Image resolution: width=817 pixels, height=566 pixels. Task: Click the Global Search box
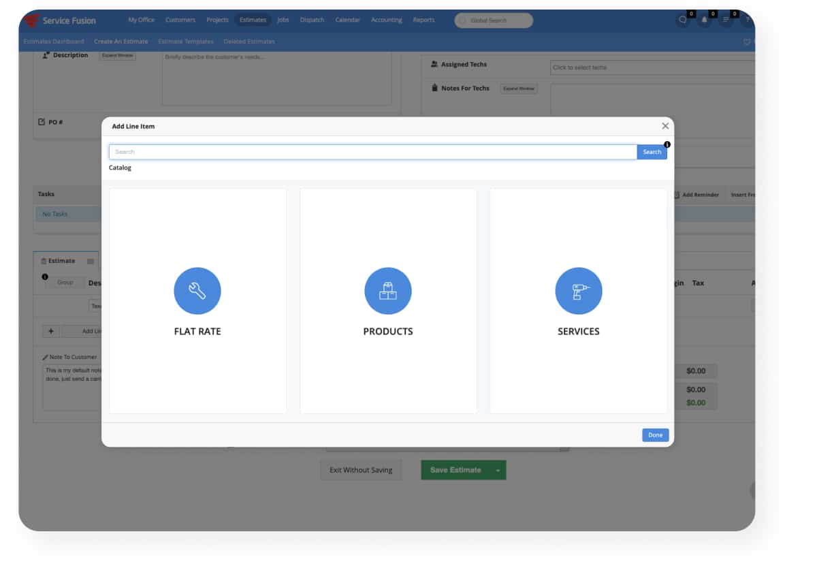(494, 20)
